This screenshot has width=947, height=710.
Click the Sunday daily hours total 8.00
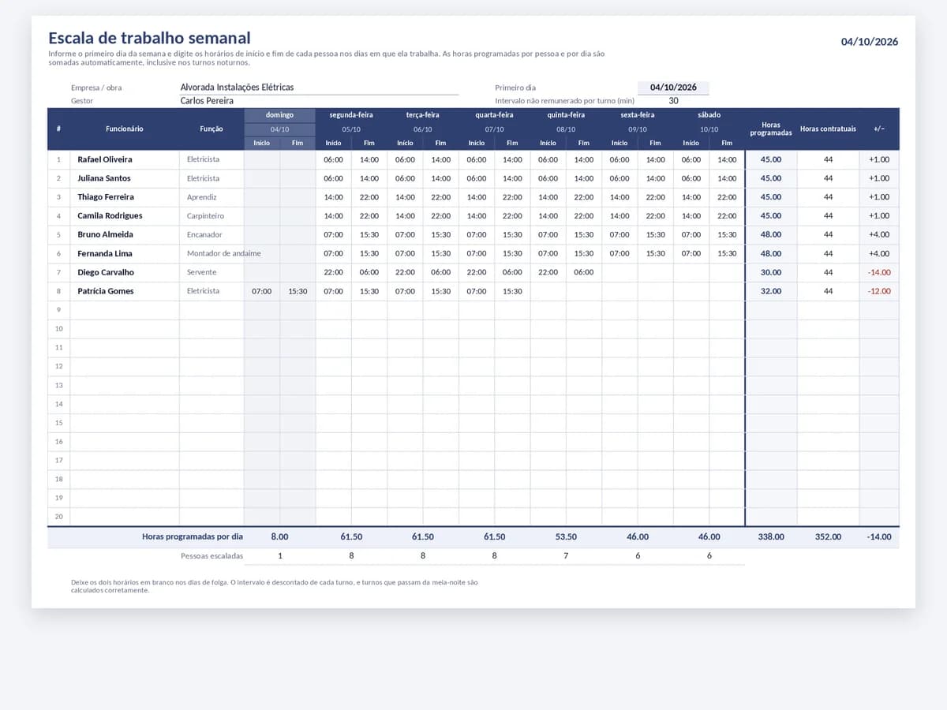click(279, 536)
